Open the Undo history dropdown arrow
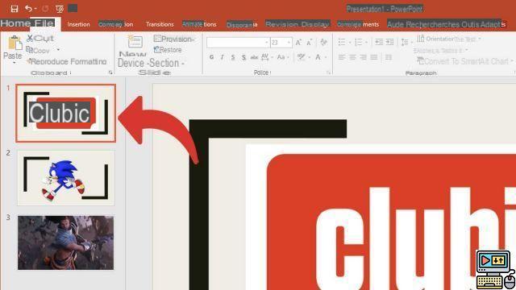516x290 pixels. (35, 9)
